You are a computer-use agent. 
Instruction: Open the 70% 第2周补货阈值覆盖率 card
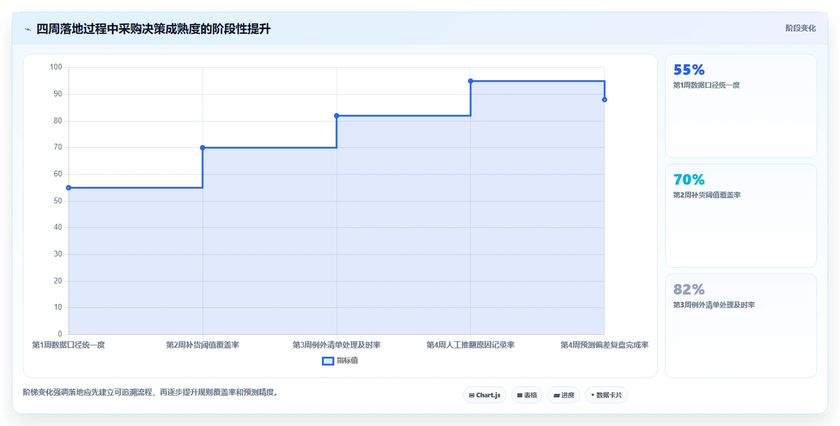coord(740,216)
